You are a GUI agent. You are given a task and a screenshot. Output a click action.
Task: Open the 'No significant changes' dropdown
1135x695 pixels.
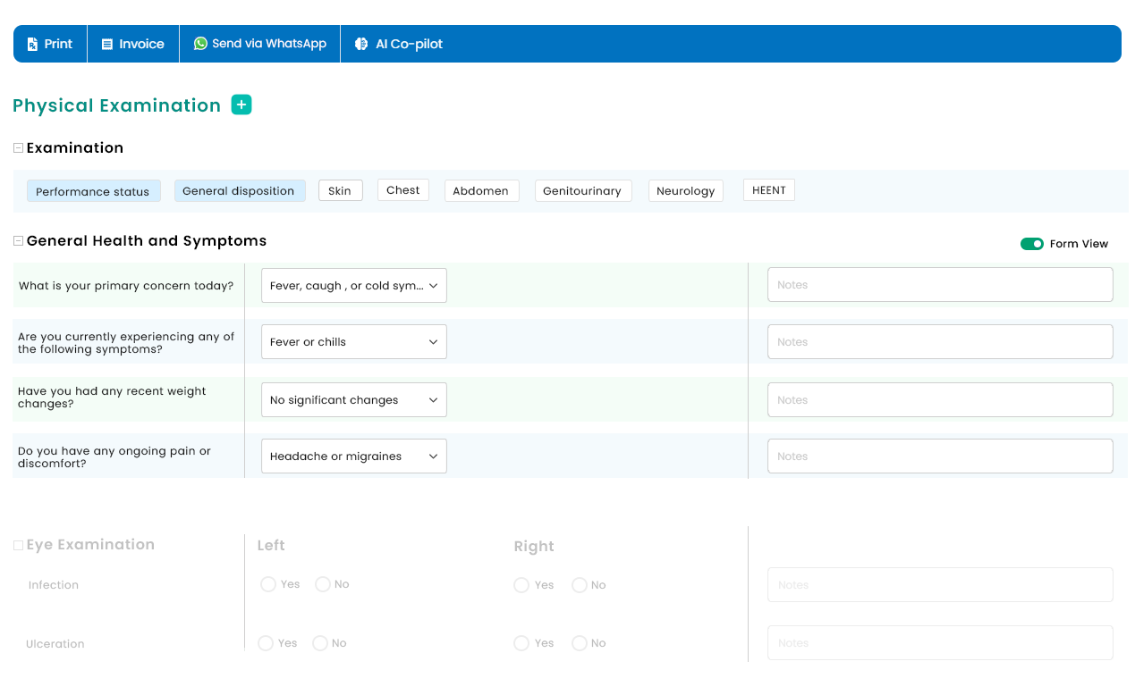tap(353, 400)
